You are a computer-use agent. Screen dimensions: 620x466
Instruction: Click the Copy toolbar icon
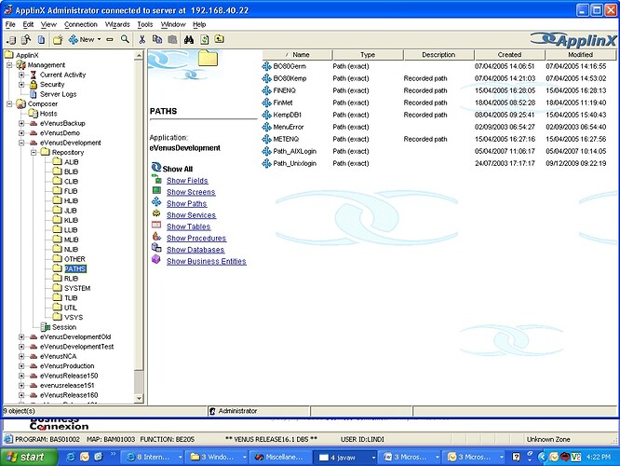point(157,39)
